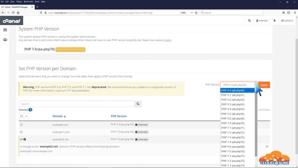The height and width of the screenshot is (168, 298).
Task: Go to browser home page icon
Action: 18,13
